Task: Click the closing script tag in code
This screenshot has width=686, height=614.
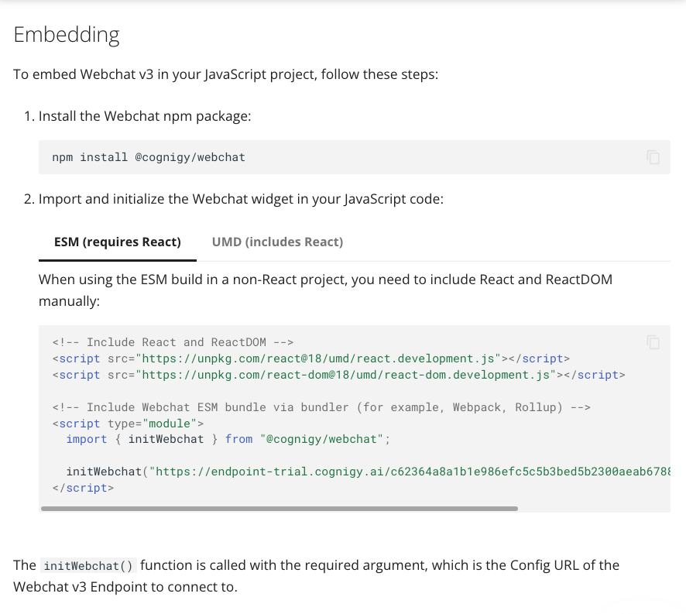Action: (x=84, y=488)
